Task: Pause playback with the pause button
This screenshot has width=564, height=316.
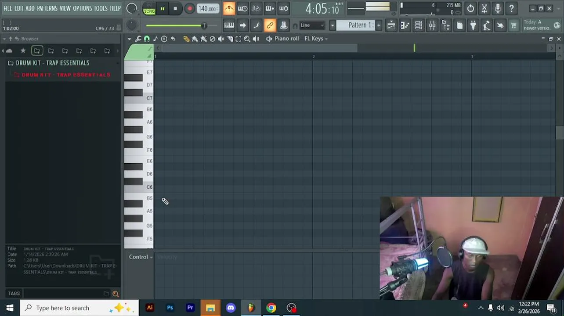Action: tap(162, 9)
